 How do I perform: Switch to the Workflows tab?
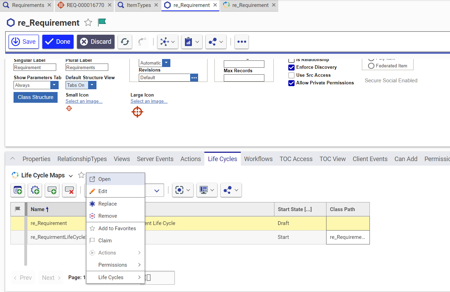[x=258, y=159]
